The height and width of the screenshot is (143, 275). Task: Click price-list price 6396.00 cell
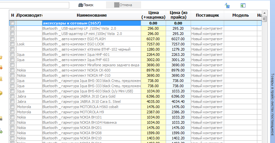coord(179,96)
